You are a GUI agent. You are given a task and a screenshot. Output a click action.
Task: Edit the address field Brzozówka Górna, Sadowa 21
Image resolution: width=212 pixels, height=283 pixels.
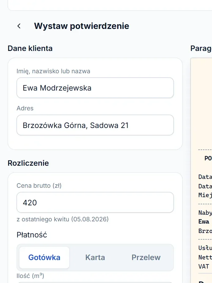click(95, 125)
